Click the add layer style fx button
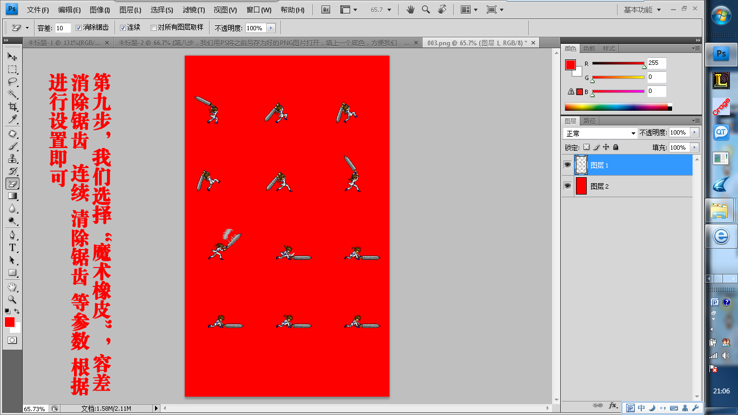 click(613, 405)
